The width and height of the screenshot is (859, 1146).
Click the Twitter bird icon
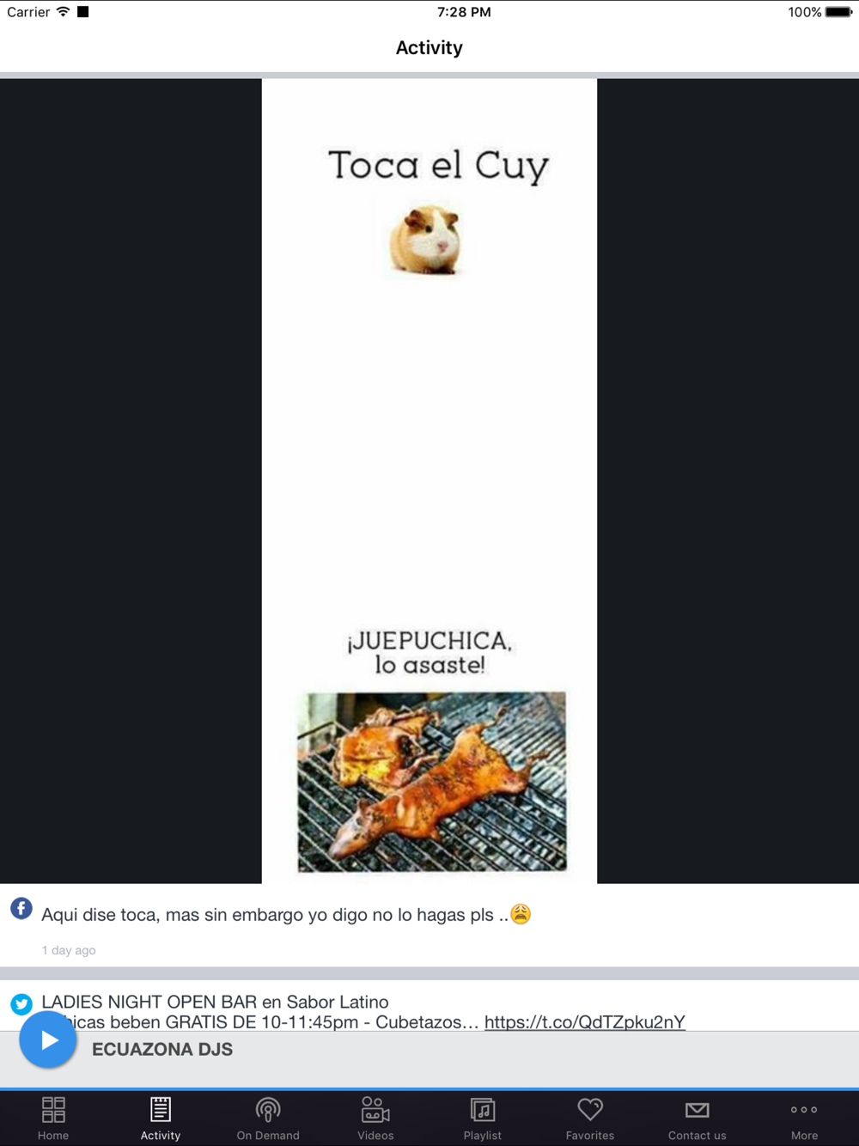[x=21, y=1003]
